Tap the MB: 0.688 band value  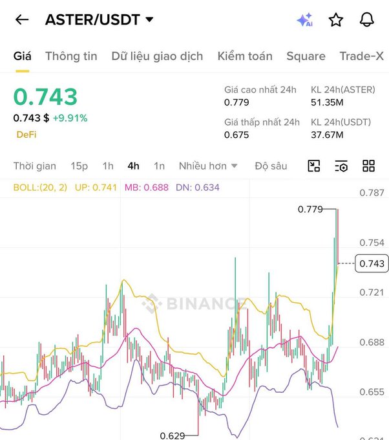pyautogui.click(x=147, y=188)
